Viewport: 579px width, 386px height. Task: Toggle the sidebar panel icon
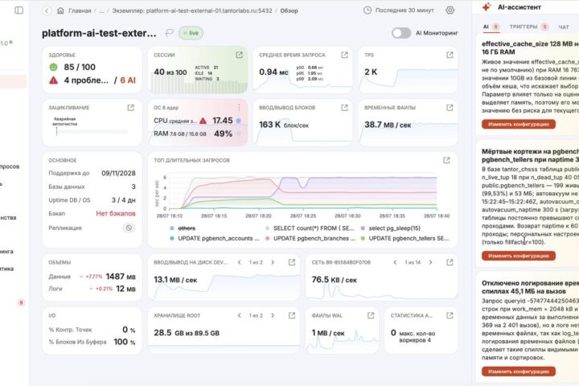pos(18,10)
